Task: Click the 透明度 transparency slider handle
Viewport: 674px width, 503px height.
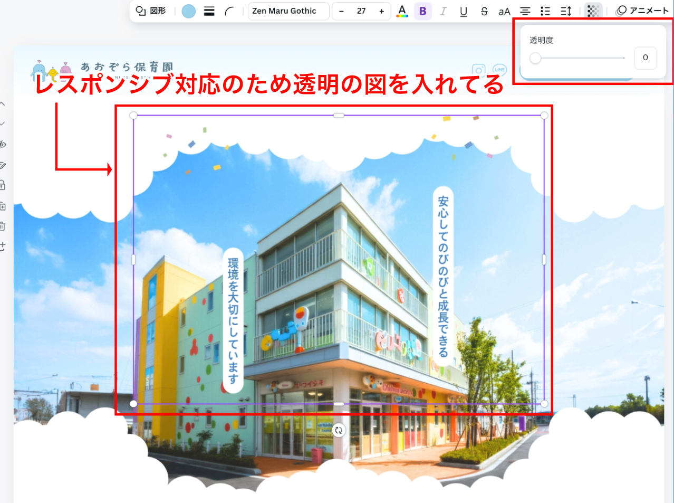Action: pos(535,58)
